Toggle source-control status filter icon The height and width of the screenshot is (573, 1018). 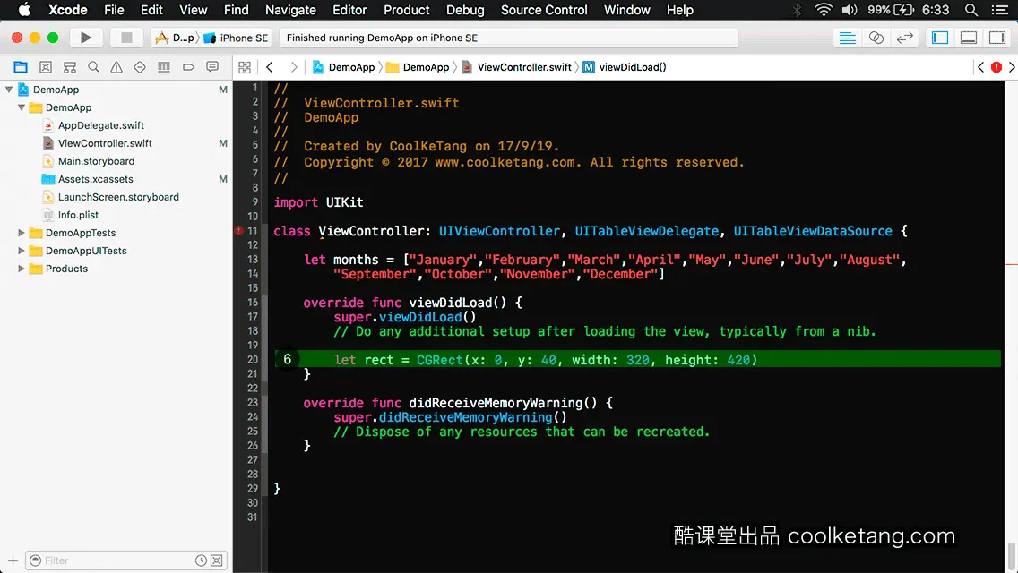[x=217, y=560]
